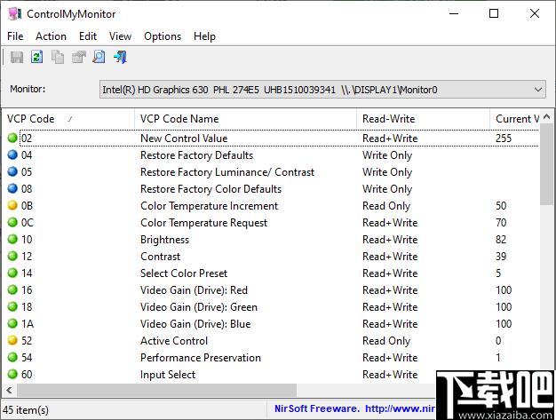Open the File menu
This screenshot has width=556, height=420.
15,36
